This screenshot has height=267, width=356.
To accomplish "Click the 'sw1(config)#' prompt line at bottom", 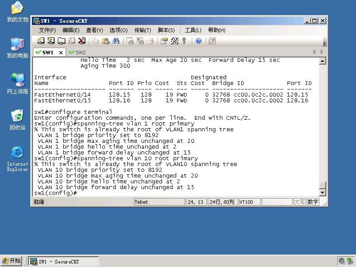I will pyautogui.click(x=56, y=193).
